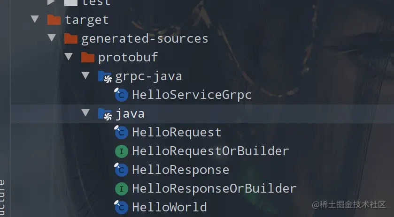Select the generated-sources folder label
The image size is (394, 217).
145,39
